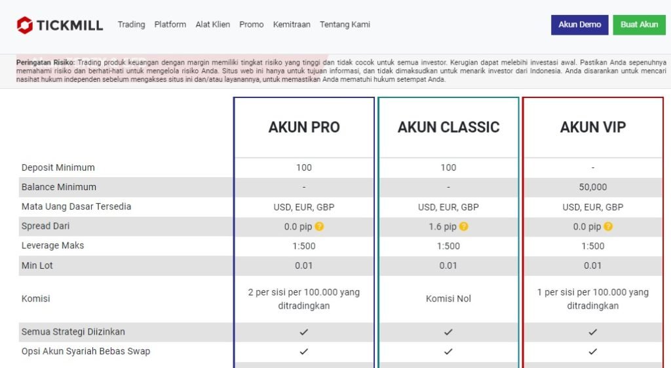671x368 pixels.
Task: Open the Promo menu
Action: pyautogui.click(x=251, y=25)
